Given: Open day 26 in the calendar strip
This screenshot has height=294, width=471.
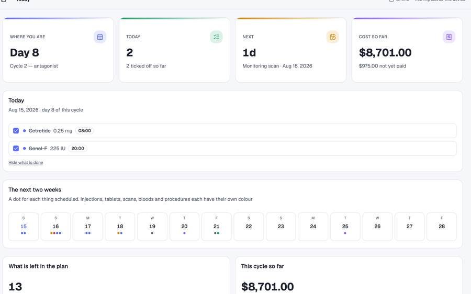Looking at the screenshot, I should tap(377, 227).
